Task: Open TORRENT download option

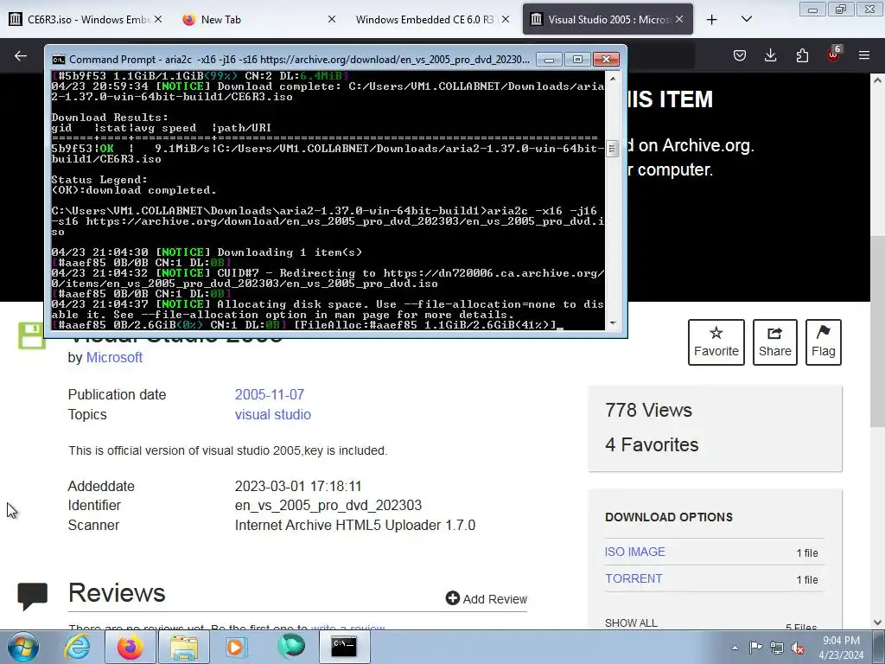Action: click(x=634, y=578)
